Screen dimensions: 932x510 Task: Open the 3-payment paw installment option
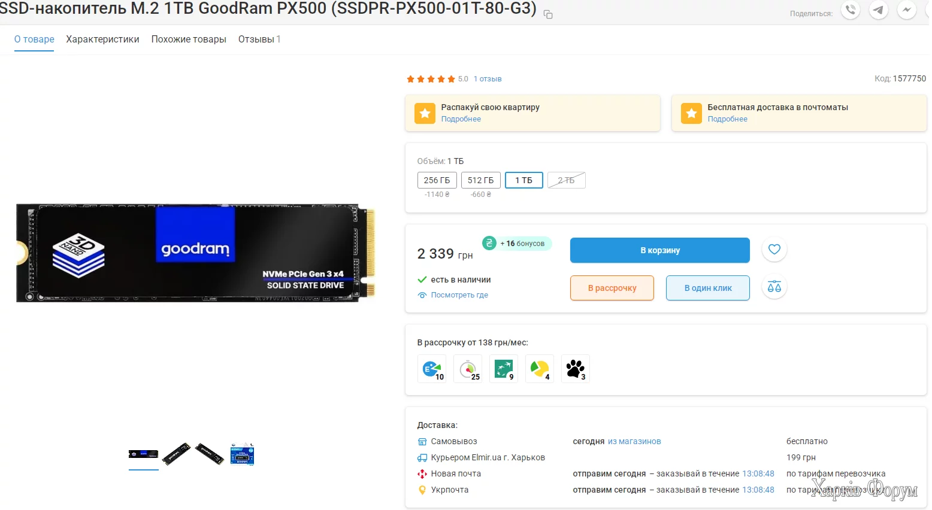pyautogui.click(x=576, y=369)
